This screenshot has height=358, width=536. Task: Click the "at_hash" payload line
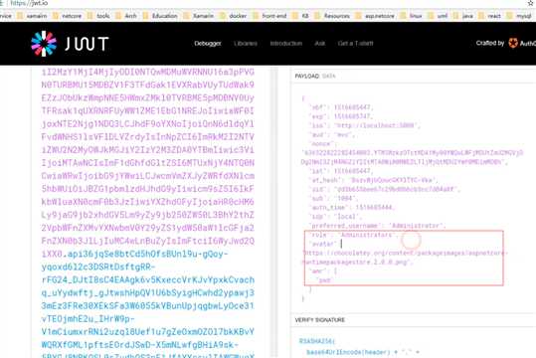pos(374,180)
